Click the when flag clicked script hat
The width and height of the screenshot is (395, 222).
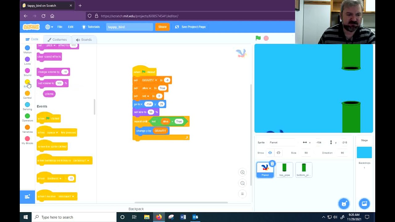144,72
